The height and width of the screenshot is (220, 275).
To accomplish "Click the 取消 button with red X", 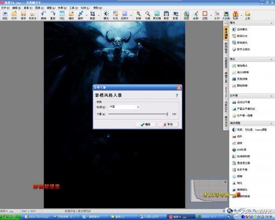I will coord(168,125).
